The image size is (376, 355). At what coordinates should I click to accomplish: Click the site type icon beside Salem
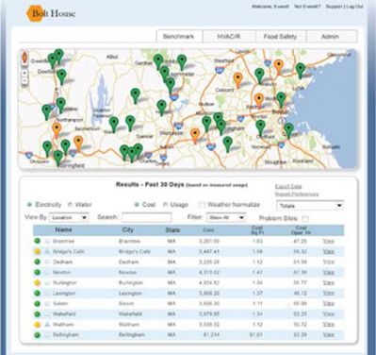coord(47,304)
